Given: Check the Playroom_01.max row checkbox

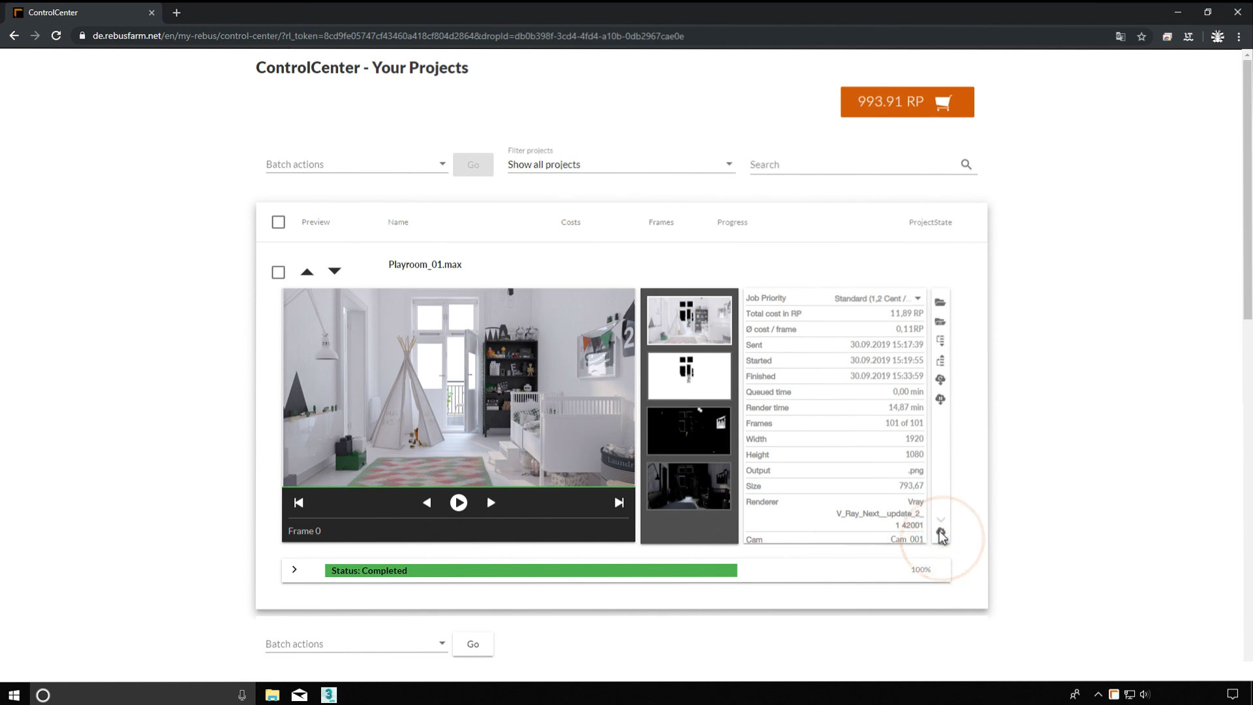Looking at the screenshot, I should click(x=278, y=272).
